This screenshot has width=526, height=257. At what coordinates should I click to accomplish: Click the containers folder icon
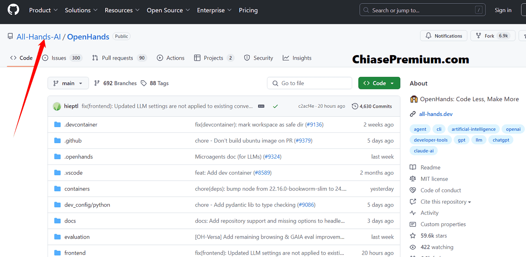tap(58, 189)
